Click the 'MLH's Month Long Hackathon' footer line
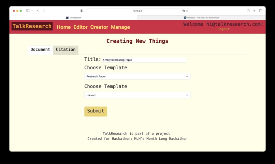 (x=137, y=138)
